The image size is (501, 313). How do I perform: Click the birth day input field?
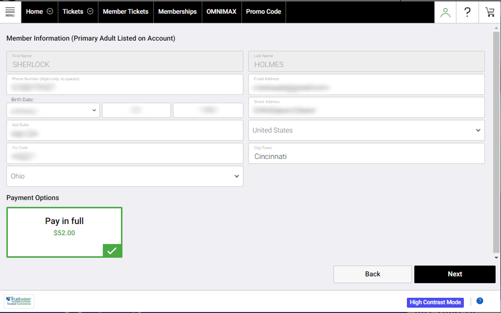click(136, 110)
